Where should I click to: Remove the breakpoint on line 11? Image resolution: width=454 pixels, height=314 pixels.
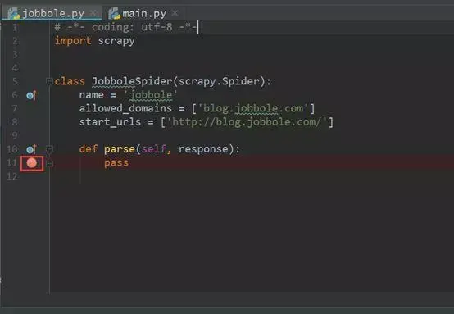(32, 163)
